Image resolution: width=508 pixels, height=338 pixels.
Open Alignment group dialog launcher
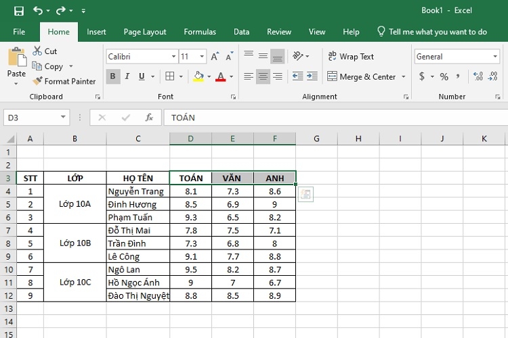(406, 97)
